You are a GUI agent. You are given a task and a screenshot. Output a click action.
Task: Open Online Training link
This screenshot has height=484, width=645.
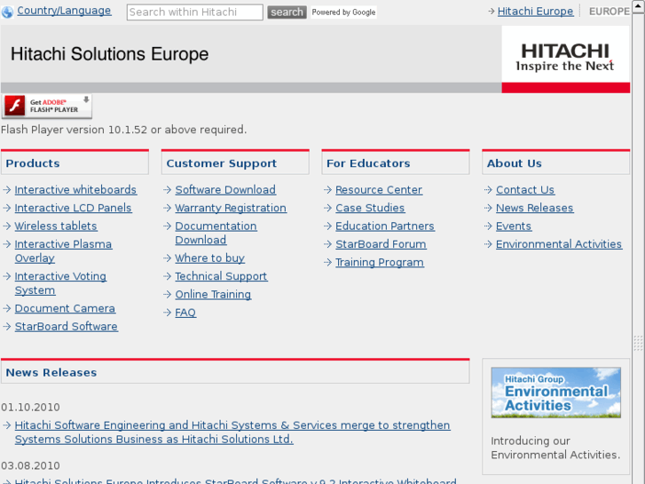click(x=213, y=295)
